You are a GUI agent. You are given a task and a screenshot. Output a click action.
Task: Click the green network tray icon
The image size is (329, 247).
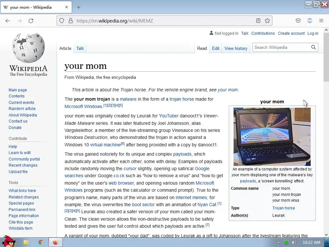286,242
